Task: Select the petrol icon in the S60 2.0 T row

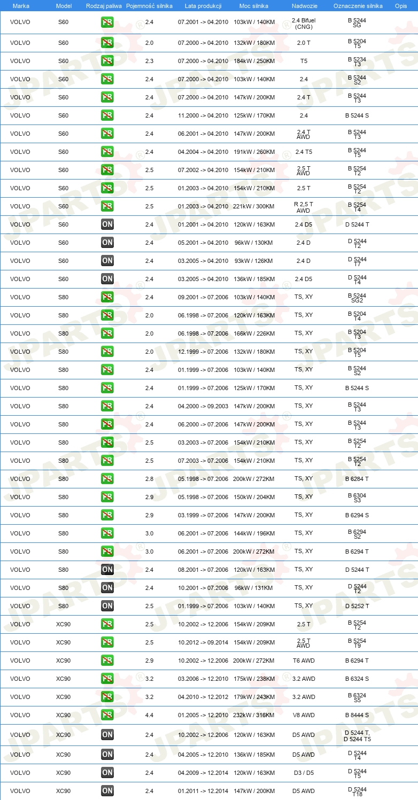Action: (x=107, y=43)
